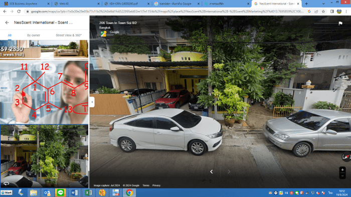Share this page from address bar

316,11
